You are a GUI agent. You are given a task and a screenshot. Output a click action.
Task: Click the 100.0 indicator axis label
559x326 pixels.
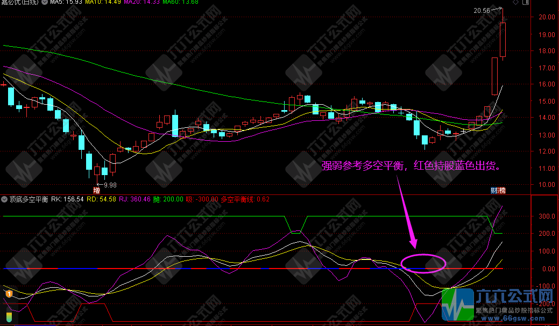pyautogui.click(x=547, y=251)
